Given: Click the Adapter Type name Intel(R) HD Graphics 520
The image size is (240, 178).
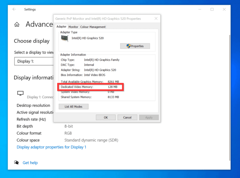Looking at the screenshot, I should tap(88, 38).
